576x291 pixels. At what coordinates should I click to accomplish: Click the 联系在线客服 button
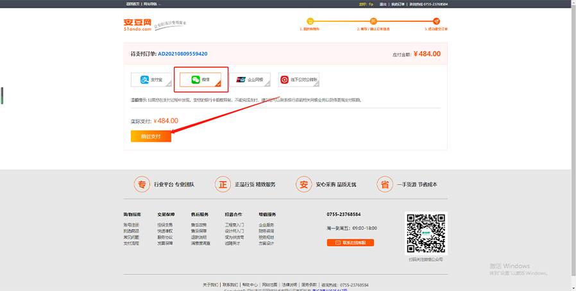click(x=350, y=242)
